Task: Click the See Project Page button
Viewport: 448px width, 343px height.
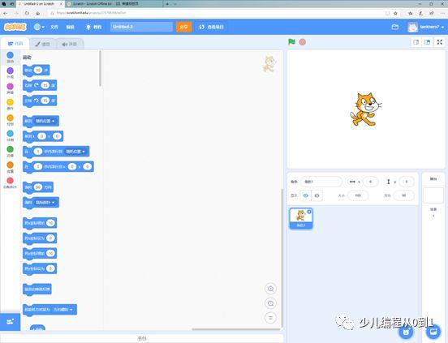Action: 212,27
